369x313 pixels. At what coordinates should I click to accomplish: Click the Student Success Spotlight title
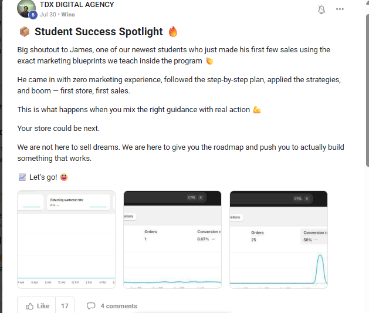99,32
